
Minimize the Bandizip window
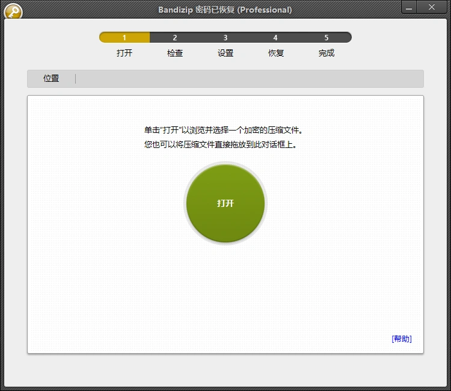tap(409, 7)
